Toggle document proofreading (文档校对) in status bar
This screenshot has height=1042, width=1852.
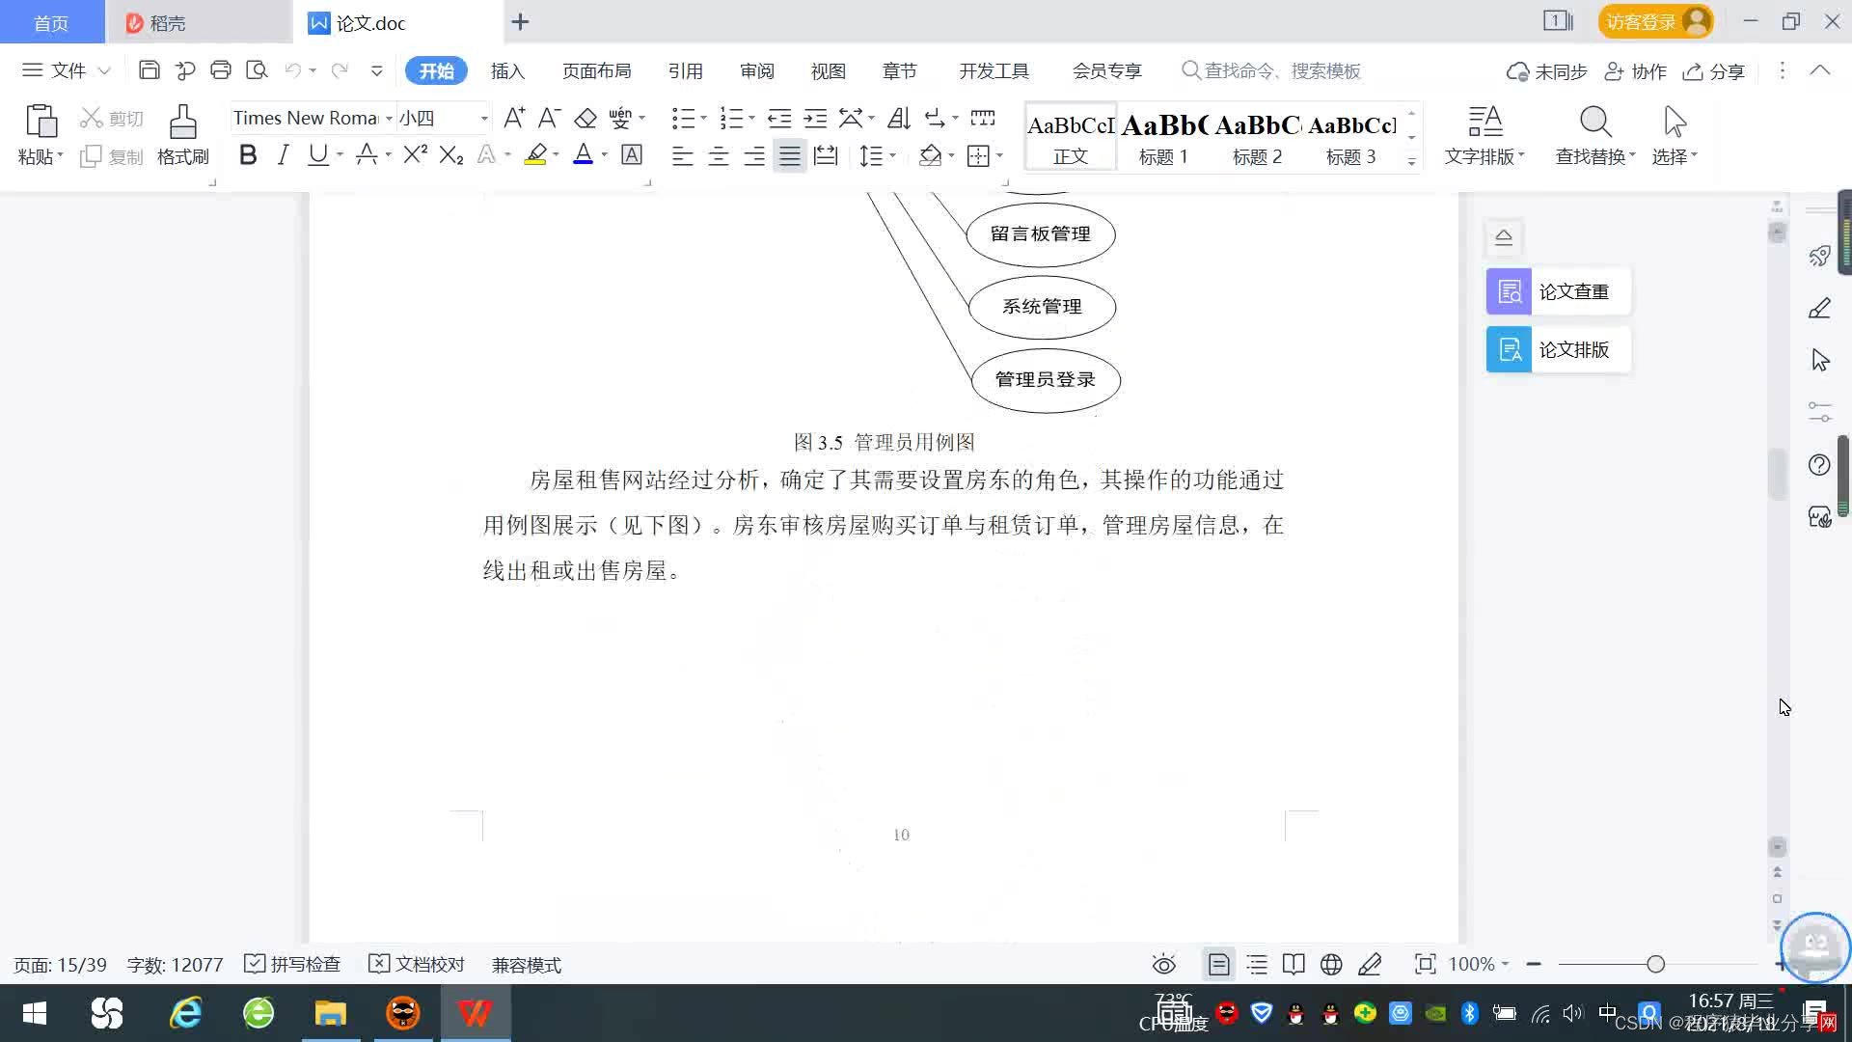click(x=418, y=965)
